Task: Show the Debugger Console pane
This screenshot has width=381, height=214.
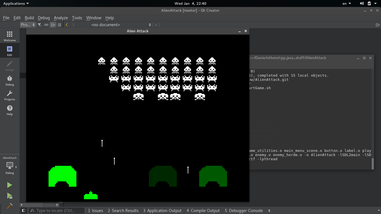Action: click(x=244, y=211)
